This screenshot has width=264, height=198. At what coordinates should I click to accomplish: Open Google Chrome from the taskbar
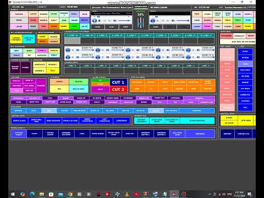70,194
